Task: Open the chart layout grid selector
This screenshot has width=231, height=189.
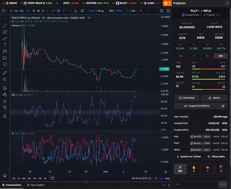Action: 82,11
